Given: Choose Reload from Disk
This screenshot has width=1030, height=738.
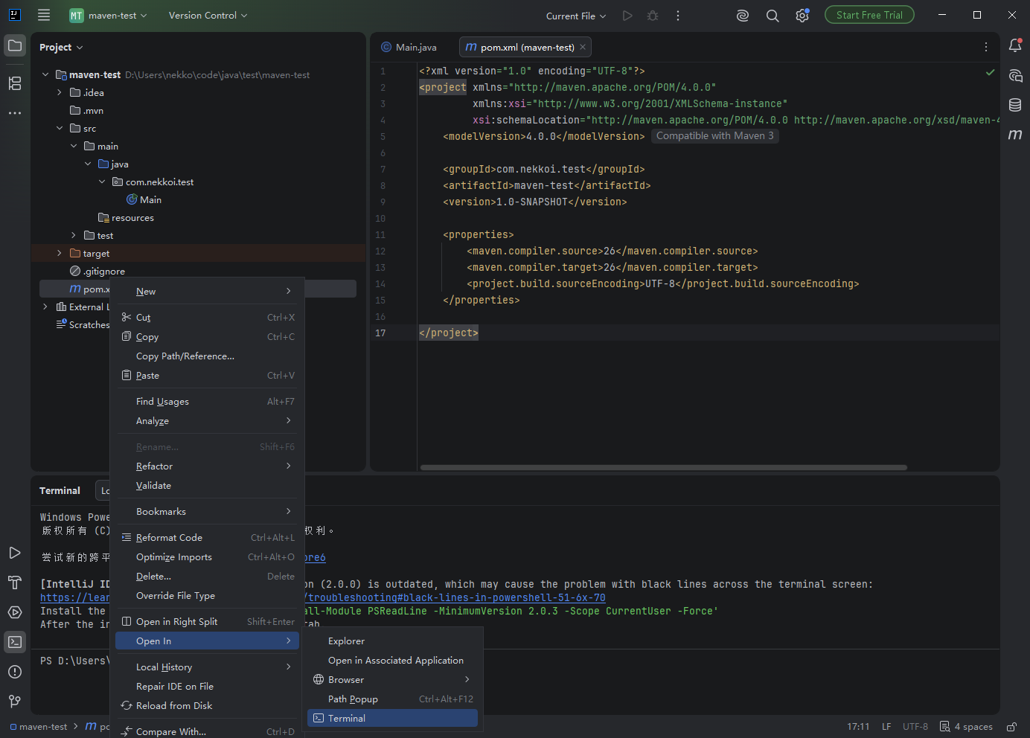Looking at the screenshot, I should [x=207, y=705].
